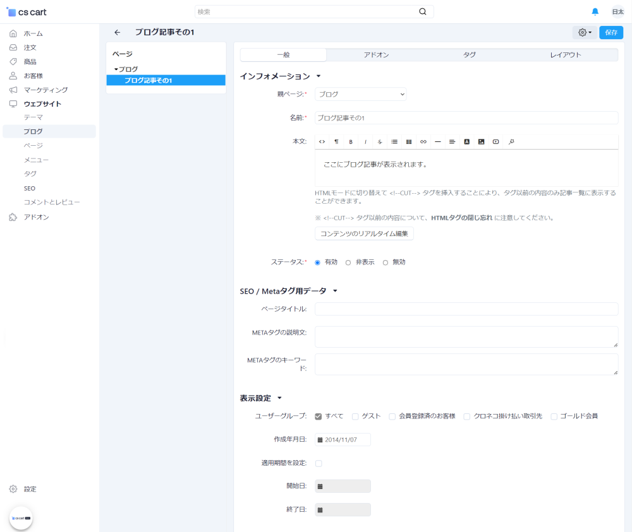The height and width of the screenshot is (532, 632).
Task: Open ページ under ウェブサイト
Action: 33,146
